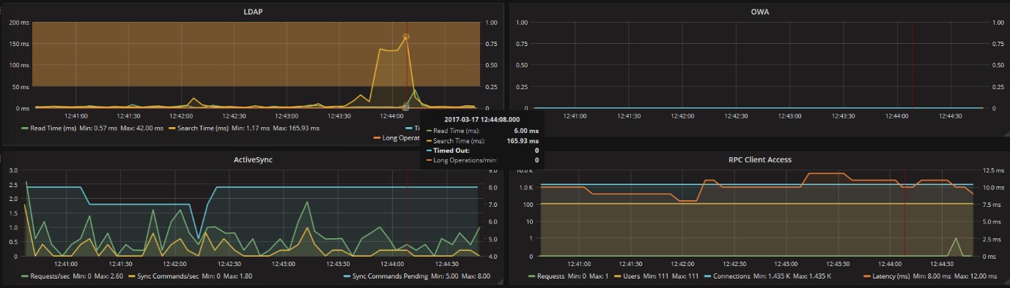The image size is (1010, 288).
Task: Click orange swatch of Long Operations legend entry
Action: click(x=377, y=137)
